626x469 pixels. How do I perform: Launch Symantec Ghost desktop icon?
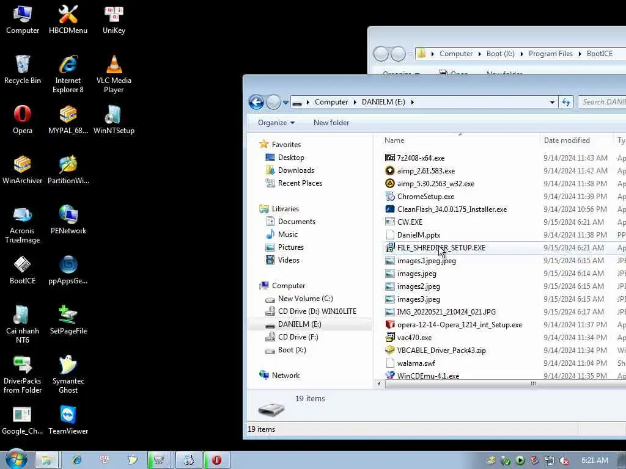pyautogui.click(x=68, y=375)
